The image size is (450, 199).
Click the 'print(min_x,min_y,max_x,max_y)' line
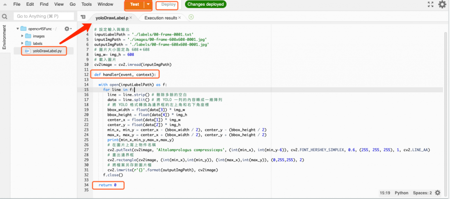(141, 140)
